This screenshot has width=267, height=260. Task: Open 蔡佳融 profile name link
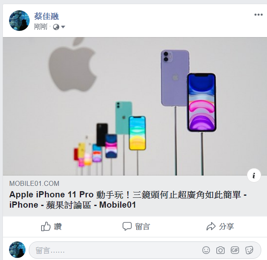pos(46,16)
